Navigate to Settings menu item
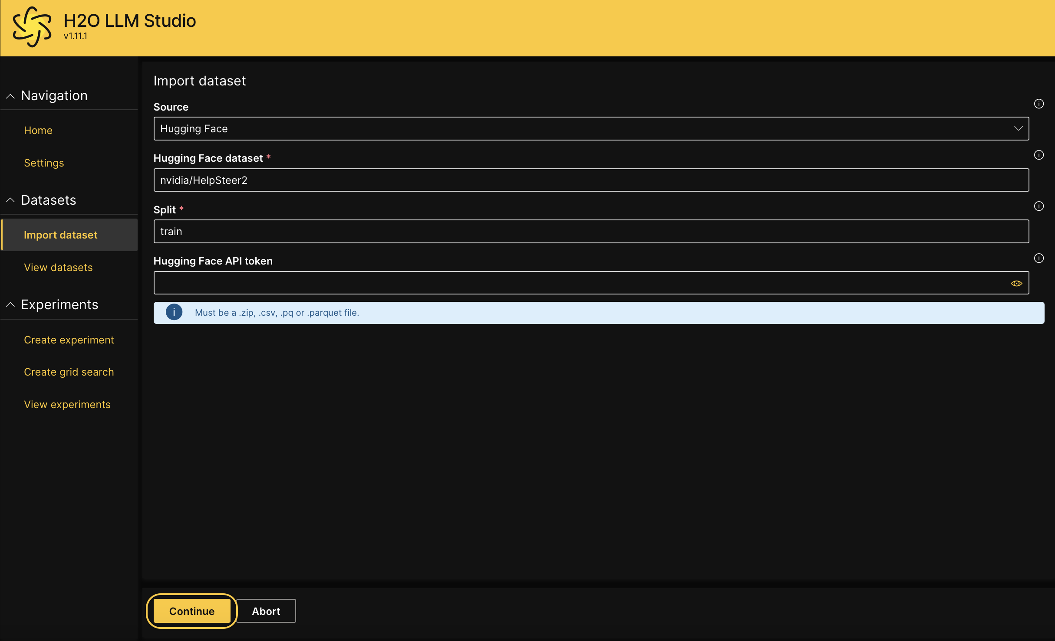 (43, 162)
